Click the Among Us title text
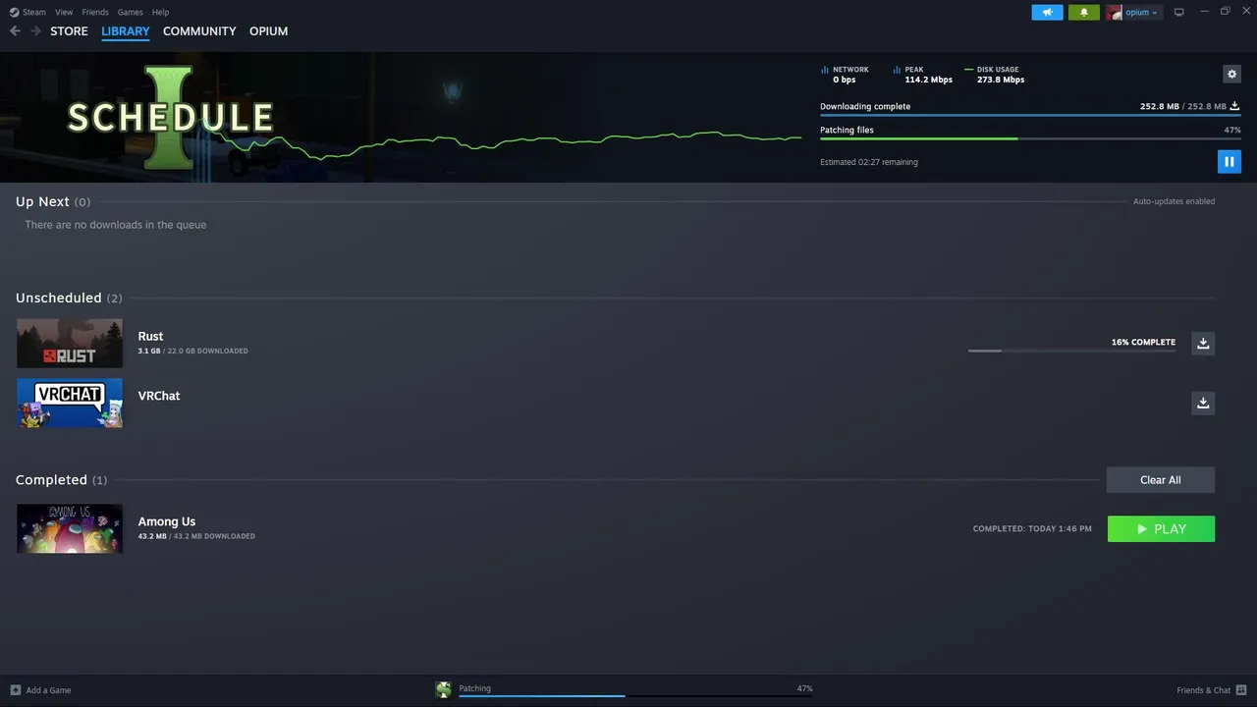 coord(167,521)
